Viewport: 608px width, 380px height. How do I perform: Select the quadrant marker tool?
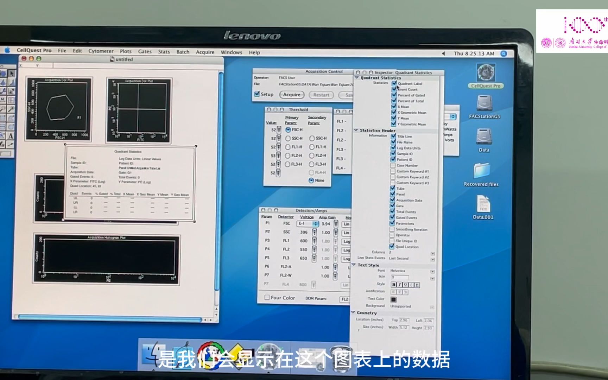11,100
